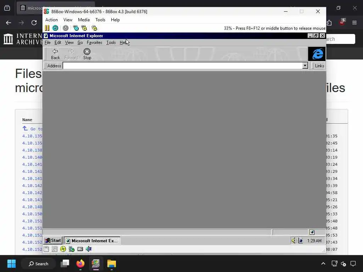This screenshot has width=363, height=272.
Task: Open the Edit menu in Internet Explorer
Action: pos(58,42)
